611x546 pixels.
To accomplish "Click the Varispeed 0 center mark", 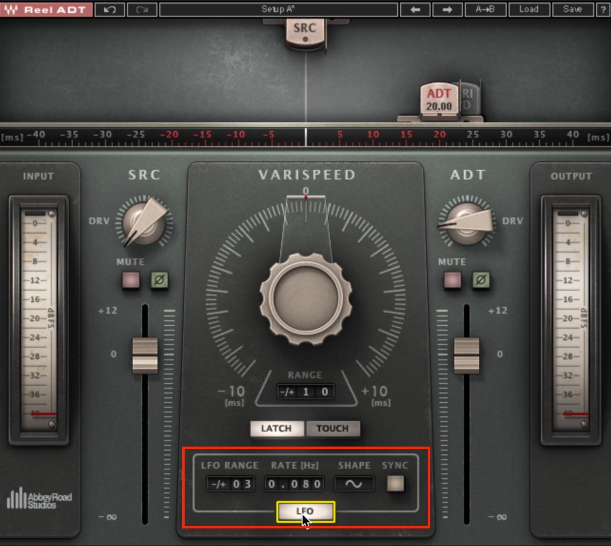I will (x=305, y=191).
